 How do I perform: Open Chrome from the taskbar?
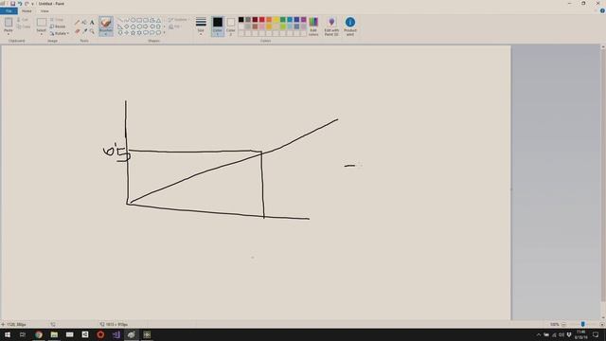point(39,334)
